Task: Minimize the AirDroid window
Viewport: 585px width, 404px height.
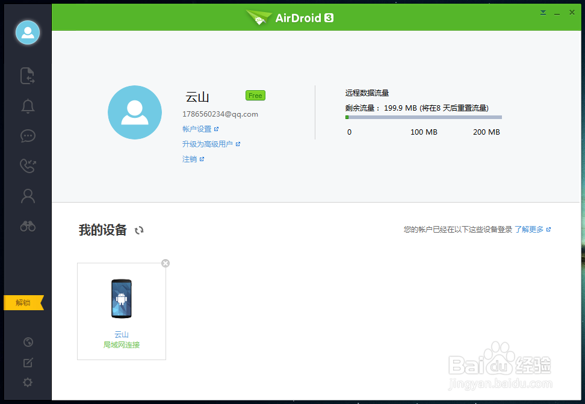Action: 557,13
